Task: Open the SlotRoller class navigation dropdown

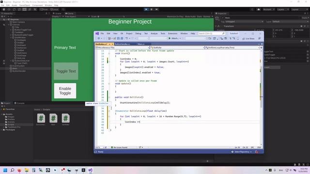Action: [177, 48]
